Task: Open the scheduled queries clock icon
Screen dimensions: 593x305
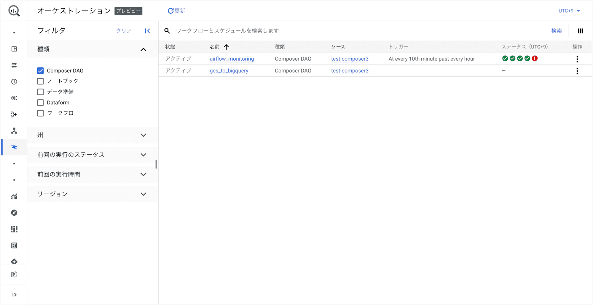Action: coord(14,82)
